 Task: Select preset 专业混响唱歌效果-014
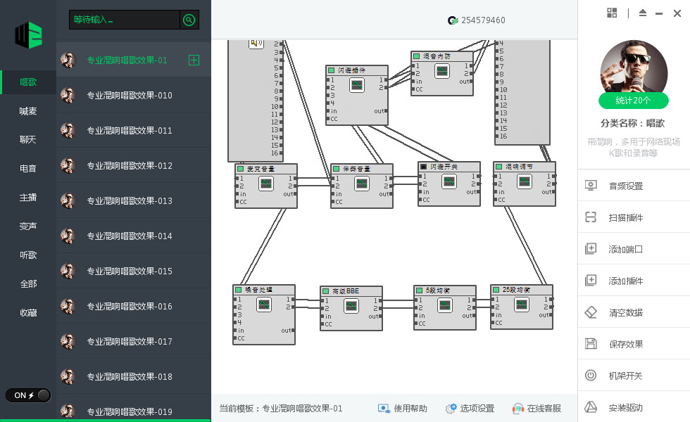click(134, 236)
